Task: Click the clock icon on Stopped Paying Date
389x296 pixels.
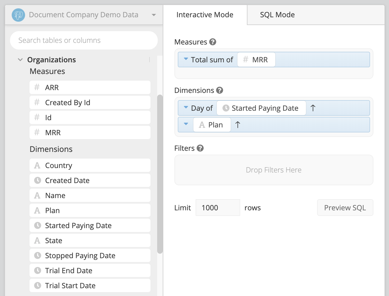Action: point(37,255)
